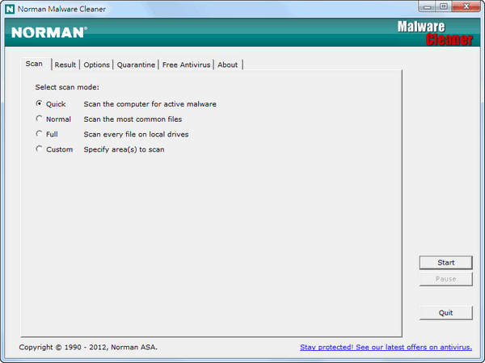Image resolution: width=485 pixels, height=363 pixels.
Task: Quit the Norman Malware Cleaner
Action: click(445, 313)
